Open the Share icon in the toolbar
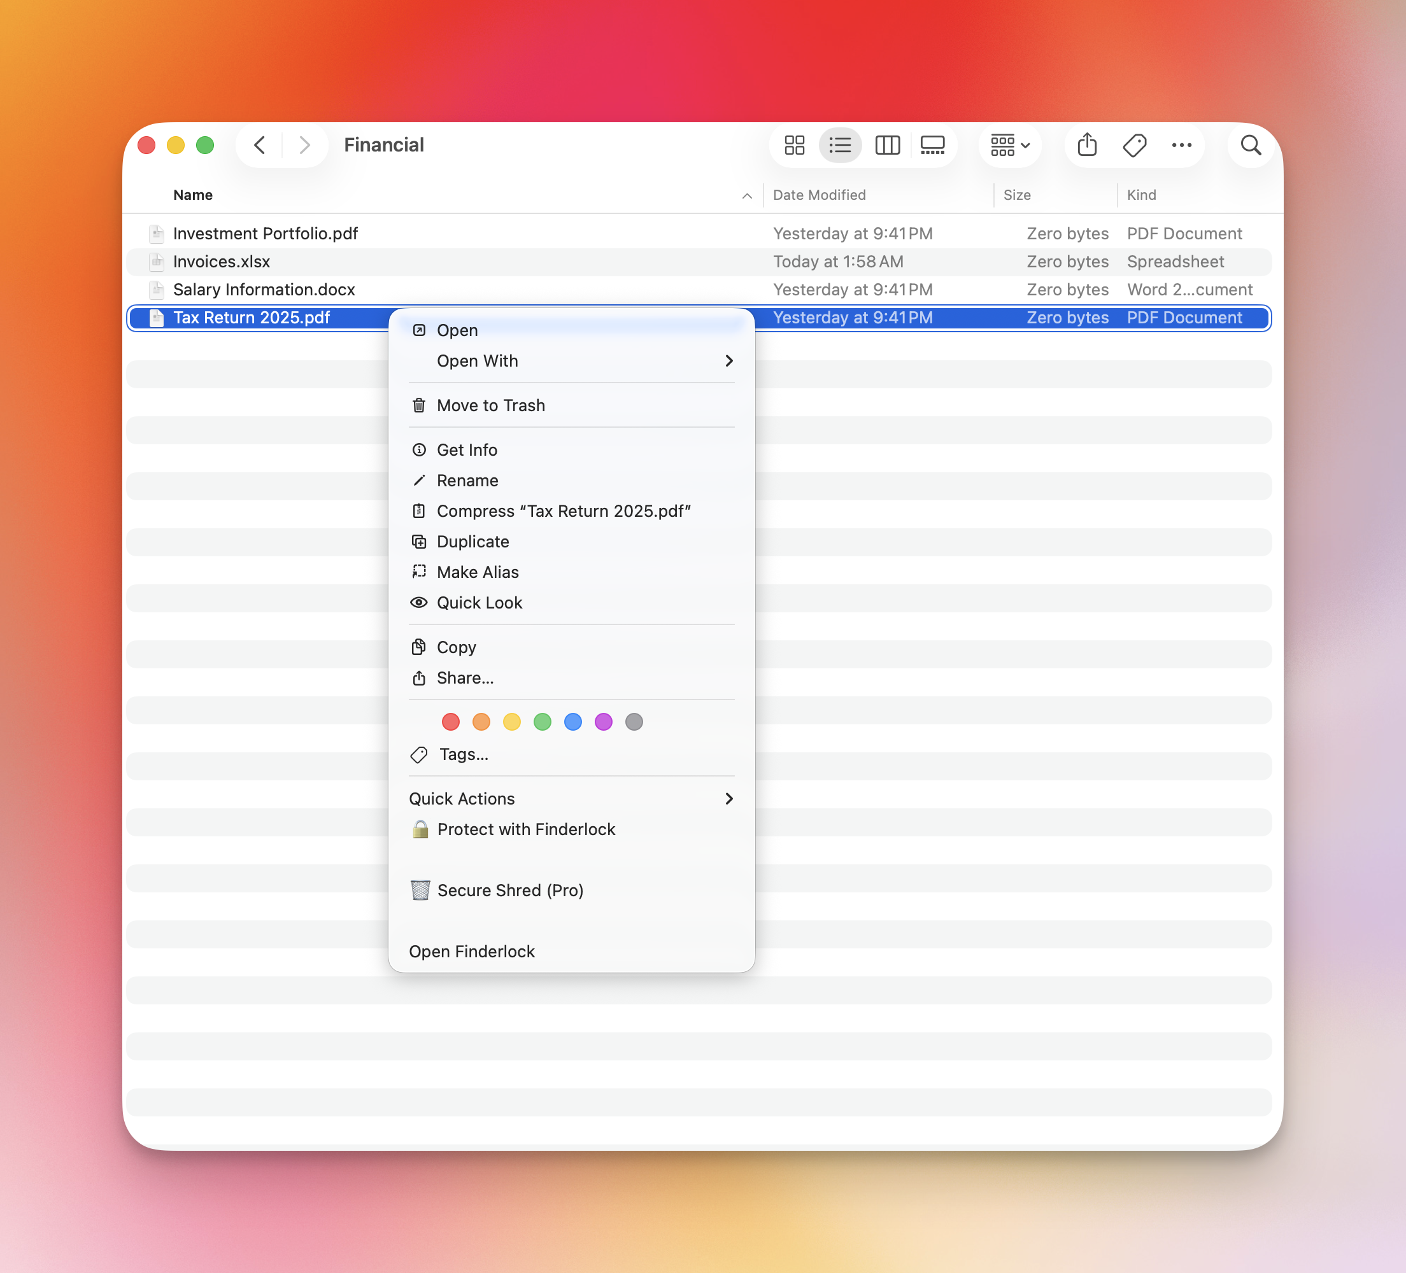This screenshot has height=1273, width=1406. coord(1086,145)
